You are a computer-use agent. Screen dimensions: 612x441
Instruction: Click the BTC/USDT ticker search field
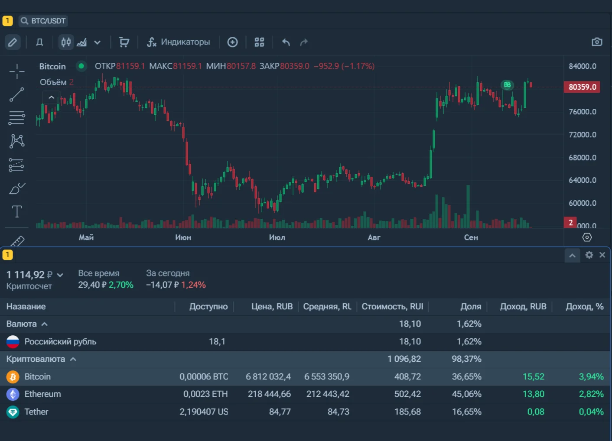tap(43, 21)
